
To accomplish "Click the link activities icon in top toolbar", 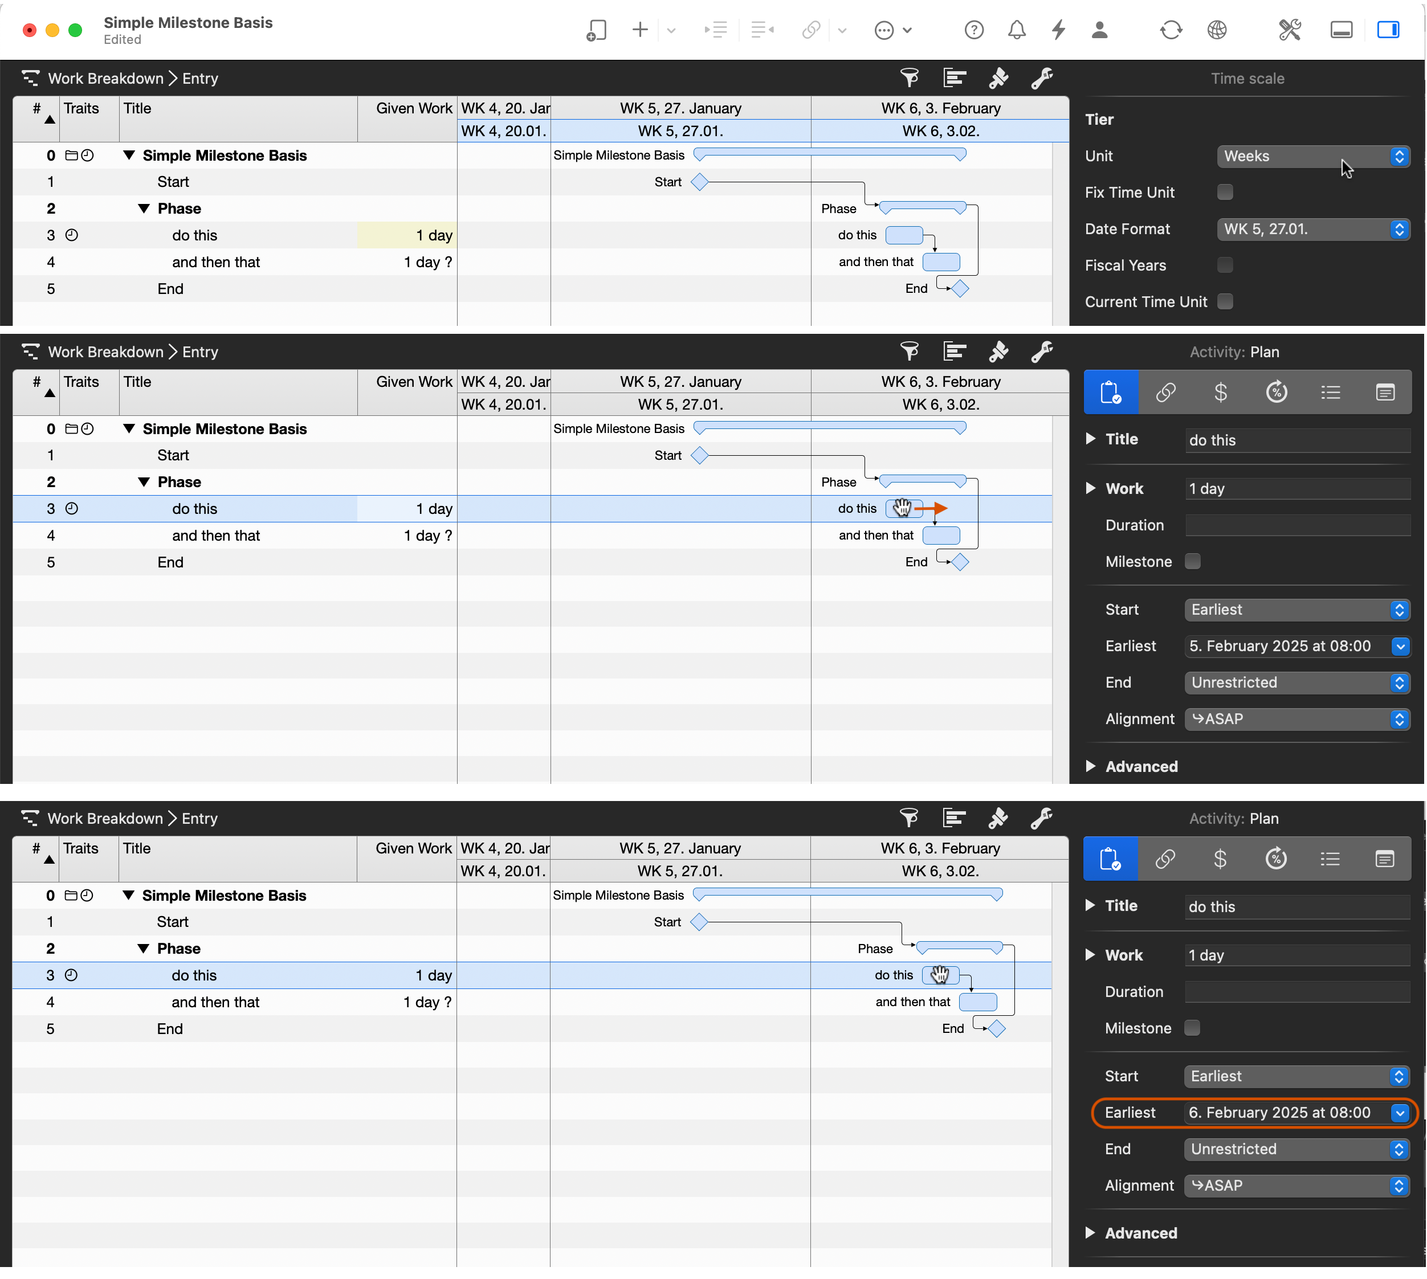I will point(811,30).
